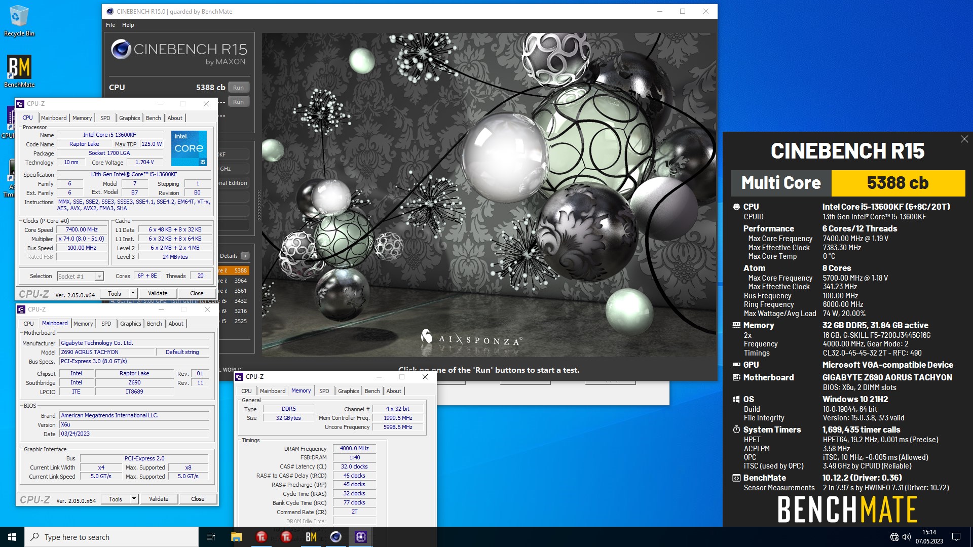Open the Socket #1 selection dropdown
The image size is (973, 547).
(x=99, y=277)
